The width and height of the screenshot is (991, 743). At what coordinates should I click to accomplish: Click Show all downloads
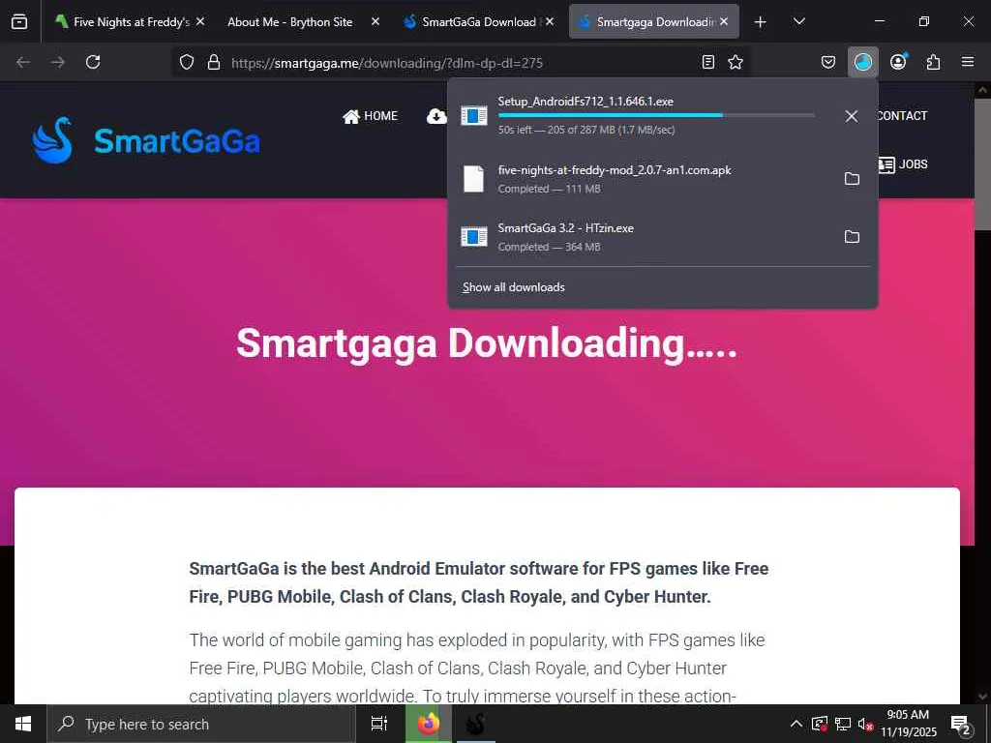click(513, 287)
